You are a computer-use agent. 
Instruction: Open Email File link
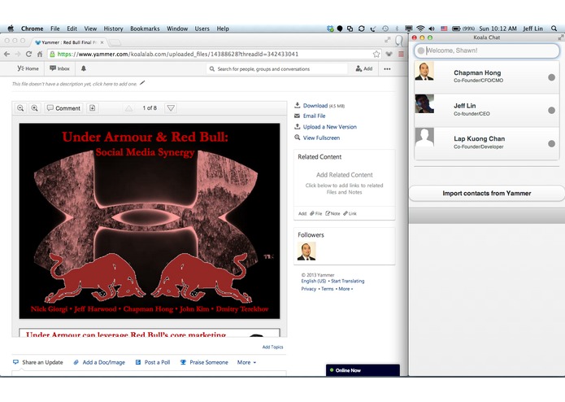pos(314,116)
